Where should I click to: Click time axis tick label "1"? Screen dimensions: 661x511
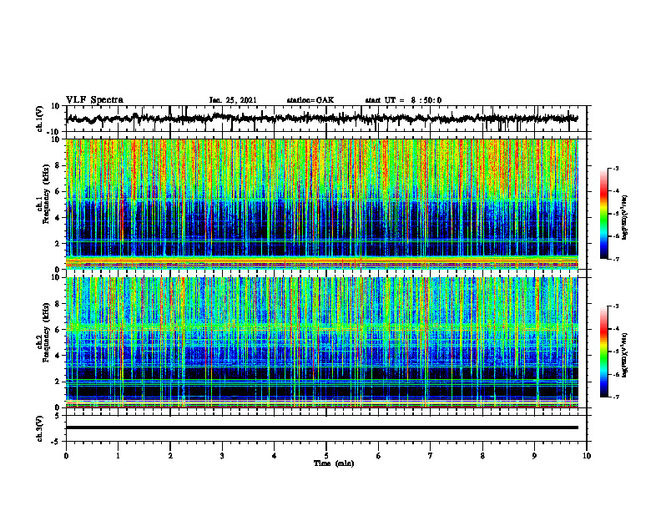click(119, 456)
